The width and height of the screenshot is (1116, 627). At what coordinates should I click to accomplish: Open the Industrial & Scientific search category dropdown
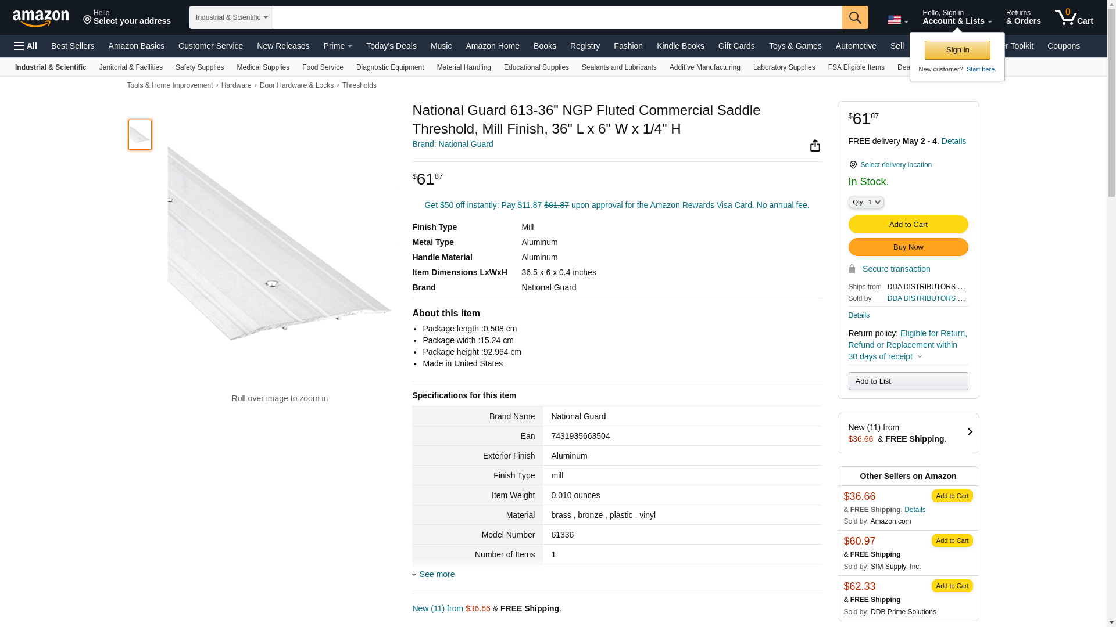(231, 17)
